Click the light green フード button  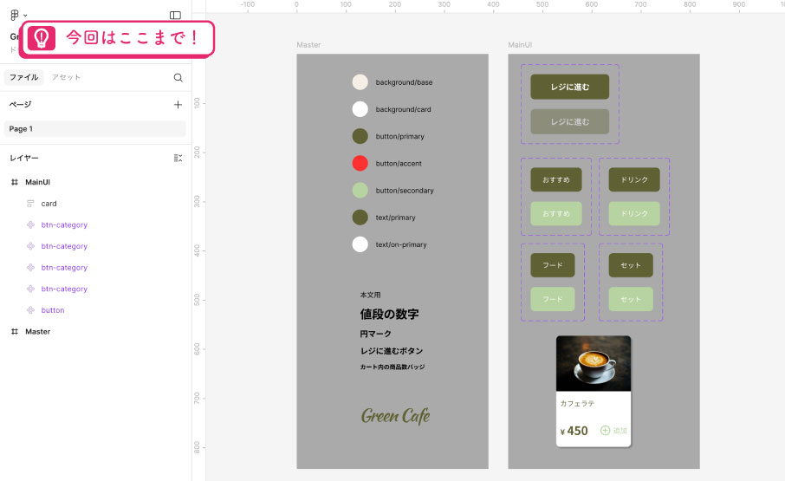pyautogui.click(x=553, y=299)
